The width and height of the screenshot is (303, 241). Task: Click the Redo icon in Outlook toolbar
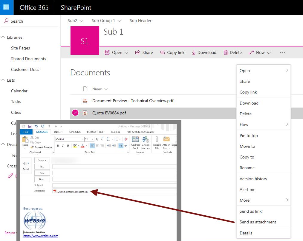43,126
